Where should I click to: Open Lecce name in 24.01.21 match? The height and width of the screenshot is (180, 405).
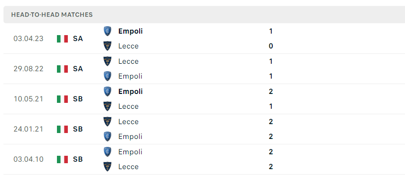click(128, 122)
